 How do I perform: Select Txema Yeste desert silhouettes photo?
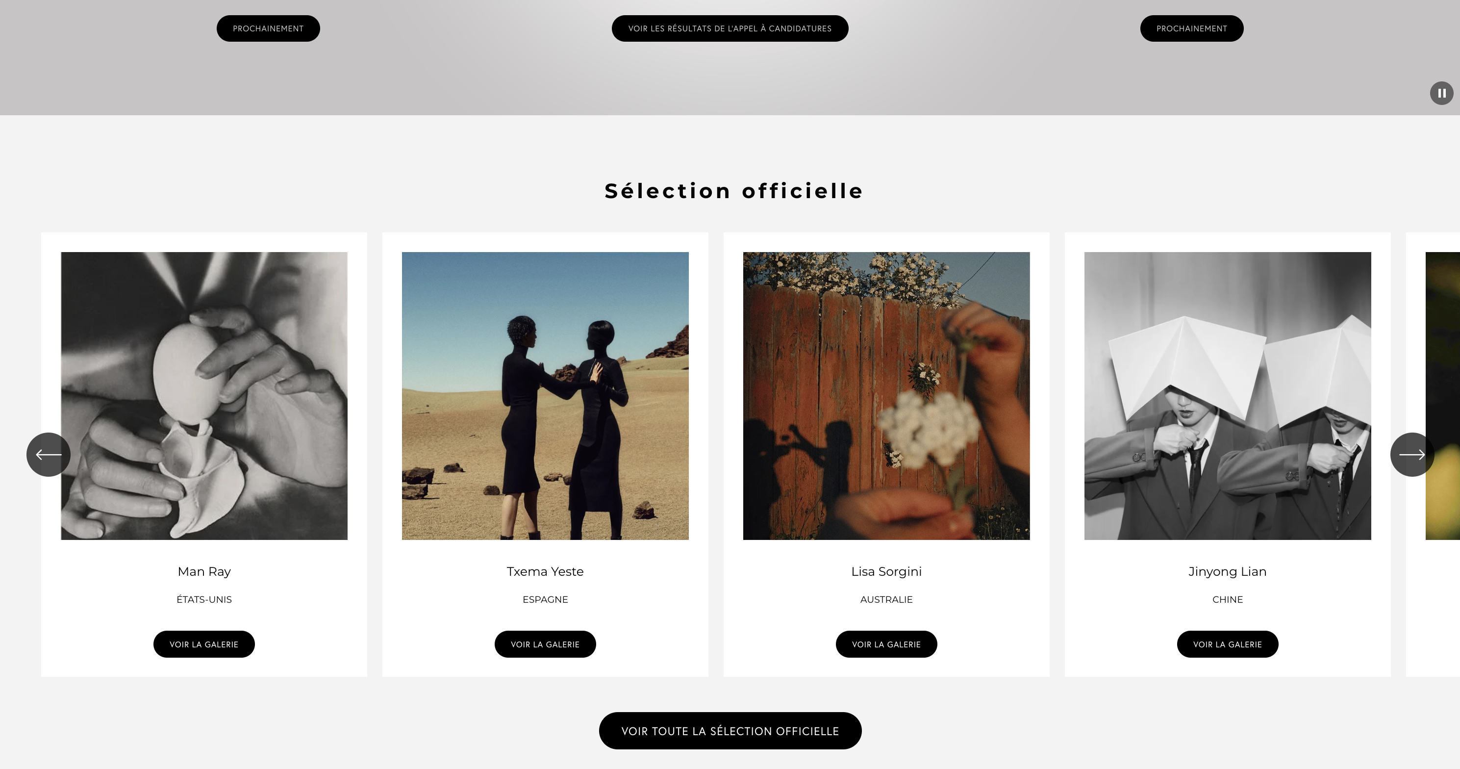pyautogui.click(x=545, y=396)
